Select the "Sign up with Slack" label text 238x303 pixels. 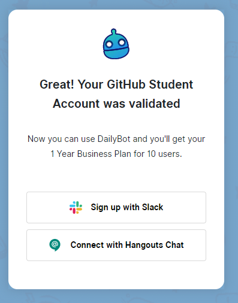pyautogui.click(x=127, y=207)
